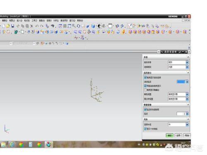Image resolution: width=207 pixels, height=155 pixels.
Task: Click the delay spinner showing value 3
Action: click(x=183, y=114)
